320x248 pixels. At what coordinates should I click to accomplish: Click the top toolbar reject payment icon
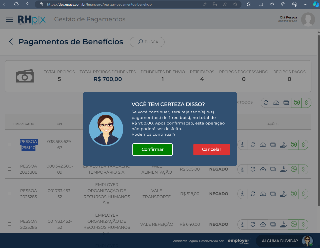(296, 103)
